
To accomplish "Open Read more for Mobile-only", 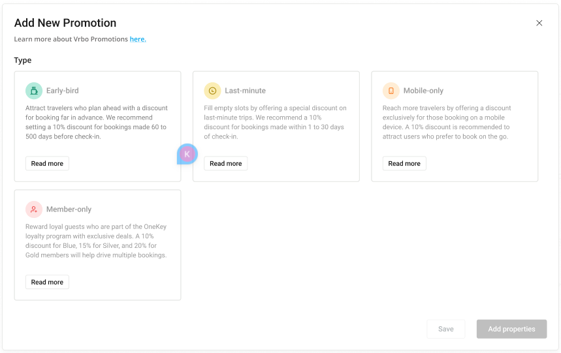I will [404, 164].
